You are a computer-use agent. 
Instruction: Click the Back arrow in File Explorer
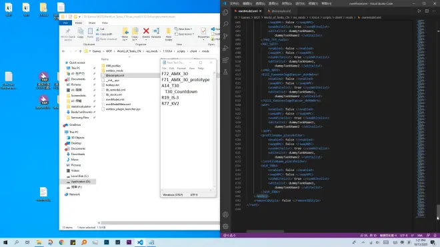pos(63,51)
